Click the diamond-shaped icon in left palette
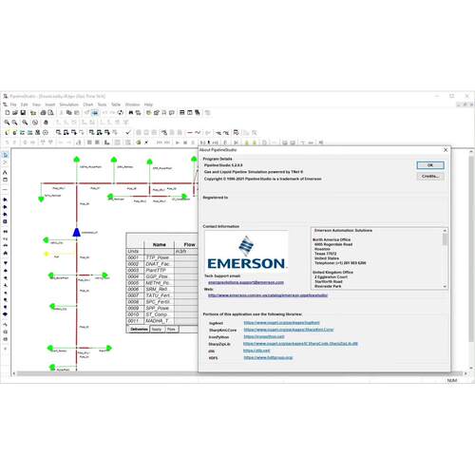 click(x=5, y=314)
